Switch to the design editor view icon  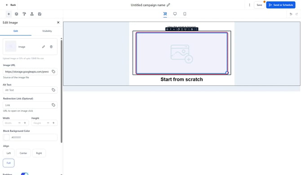165,14
